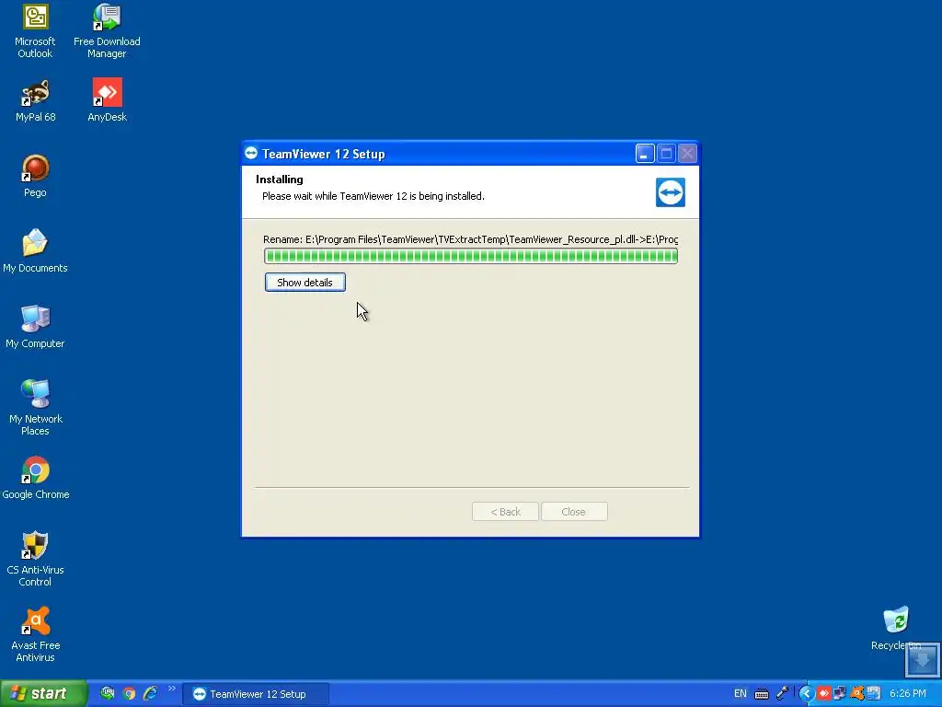
Task: Click the green installation progress bar
Action: [471, 256]
